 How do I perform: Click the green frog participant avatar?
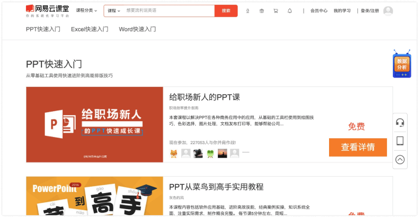coord(210,154)
